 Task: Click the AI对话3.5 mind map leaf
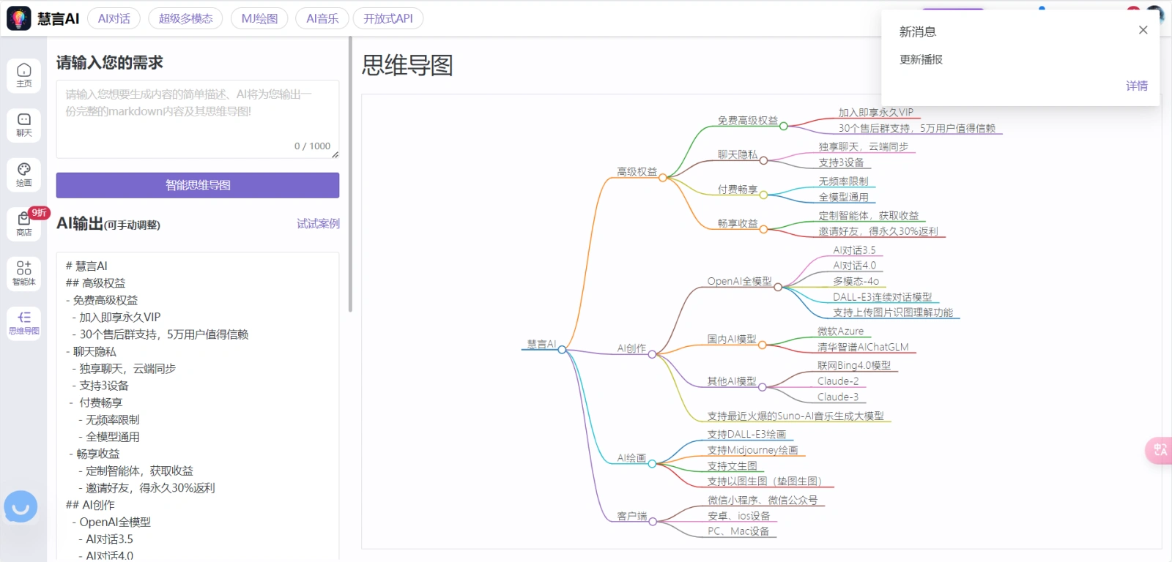[854, 250]
